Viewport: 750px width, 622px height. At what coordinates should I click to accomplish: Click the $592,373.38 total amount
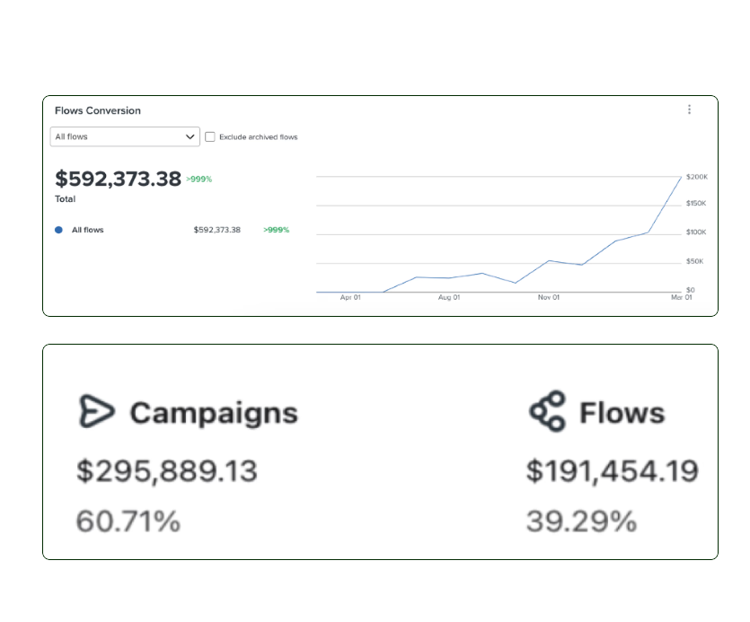point(118,179)
